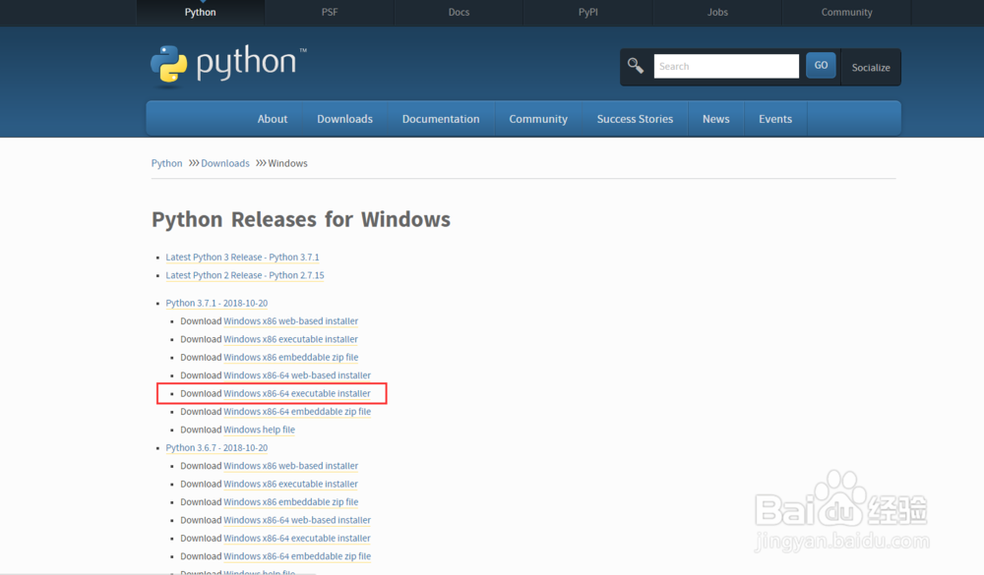This screenshot has height=575, width=984.
Task: Open the Socialize menu
Action: [x=871, y=67]
